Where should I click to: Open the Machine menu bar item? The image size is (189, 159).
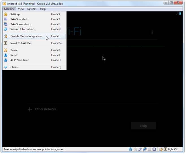click(x=9, y=9)
